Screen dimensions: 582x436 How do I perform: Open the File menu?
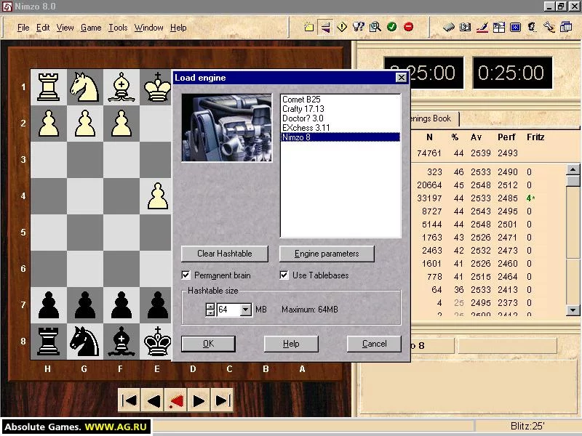[x=23, y=28]
